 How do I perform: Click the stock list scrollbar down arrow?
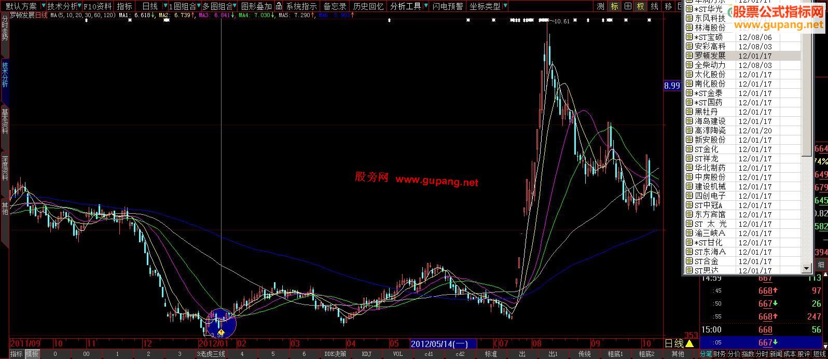coord(806,268)
